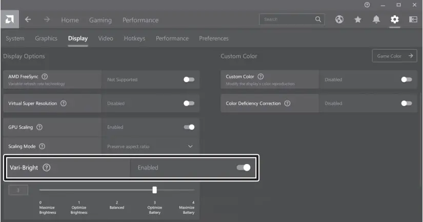Select the Display tab
423x222 pixels.
coord(78,38)
